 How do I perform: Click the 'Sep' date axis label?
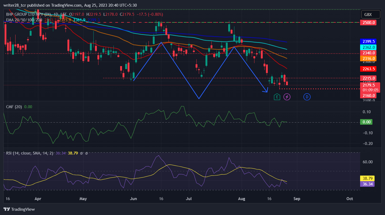point(297,199)
